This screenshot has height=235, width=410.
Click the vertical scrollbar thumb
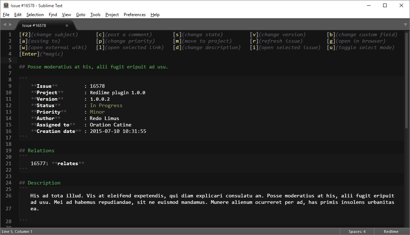(407, 80)
